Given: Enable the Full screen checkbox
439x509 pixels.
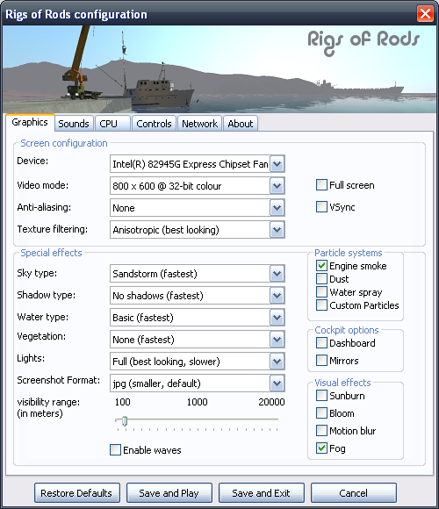Looking at the screenshot, I should tap(321, 185).
